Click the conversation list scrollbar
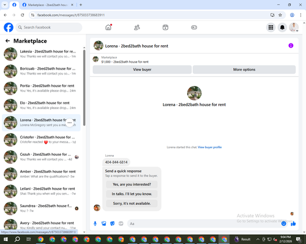The height and width of the screenshot is (244, 306). [x=84, y=87]
